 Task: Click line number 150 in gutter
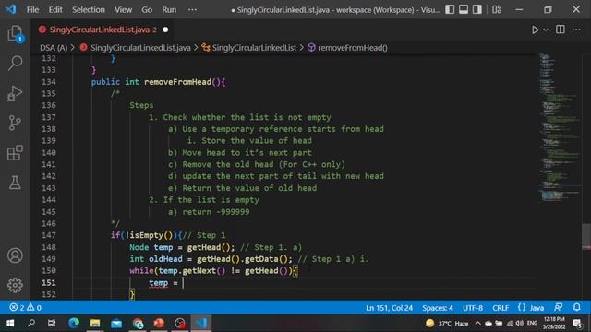tap(49, 270)
